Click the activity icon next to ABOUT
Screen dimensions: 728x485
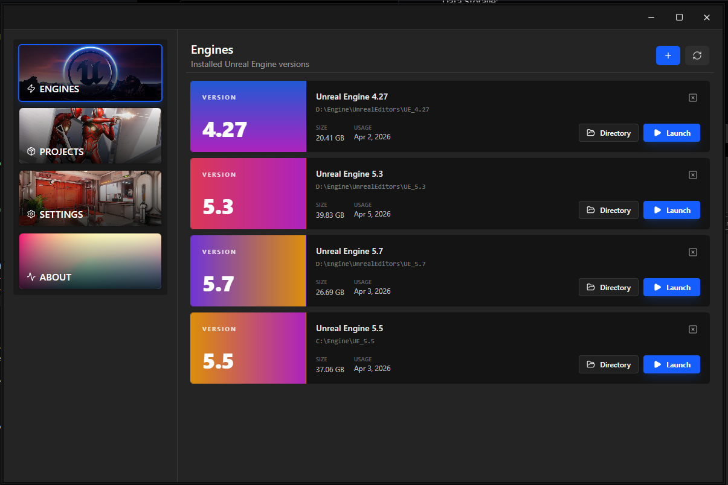click(31, 277)
